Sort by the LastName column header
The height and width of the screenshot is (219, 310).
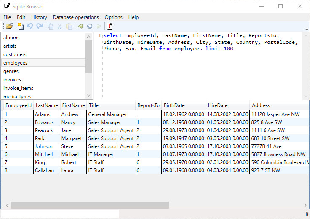coord(47,105)
